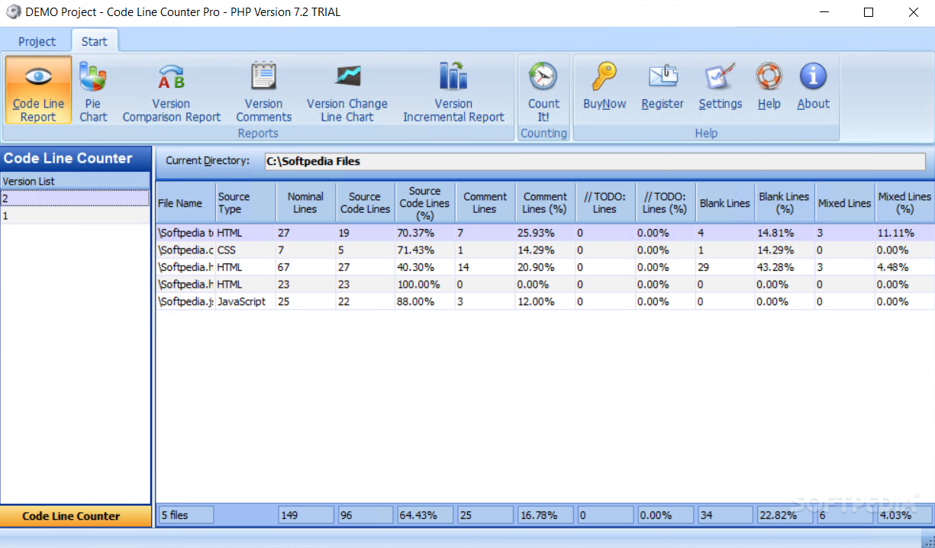935x548 pixels.
Task: Sort by Source Code Lines (%) header
Action: (425, 203)
